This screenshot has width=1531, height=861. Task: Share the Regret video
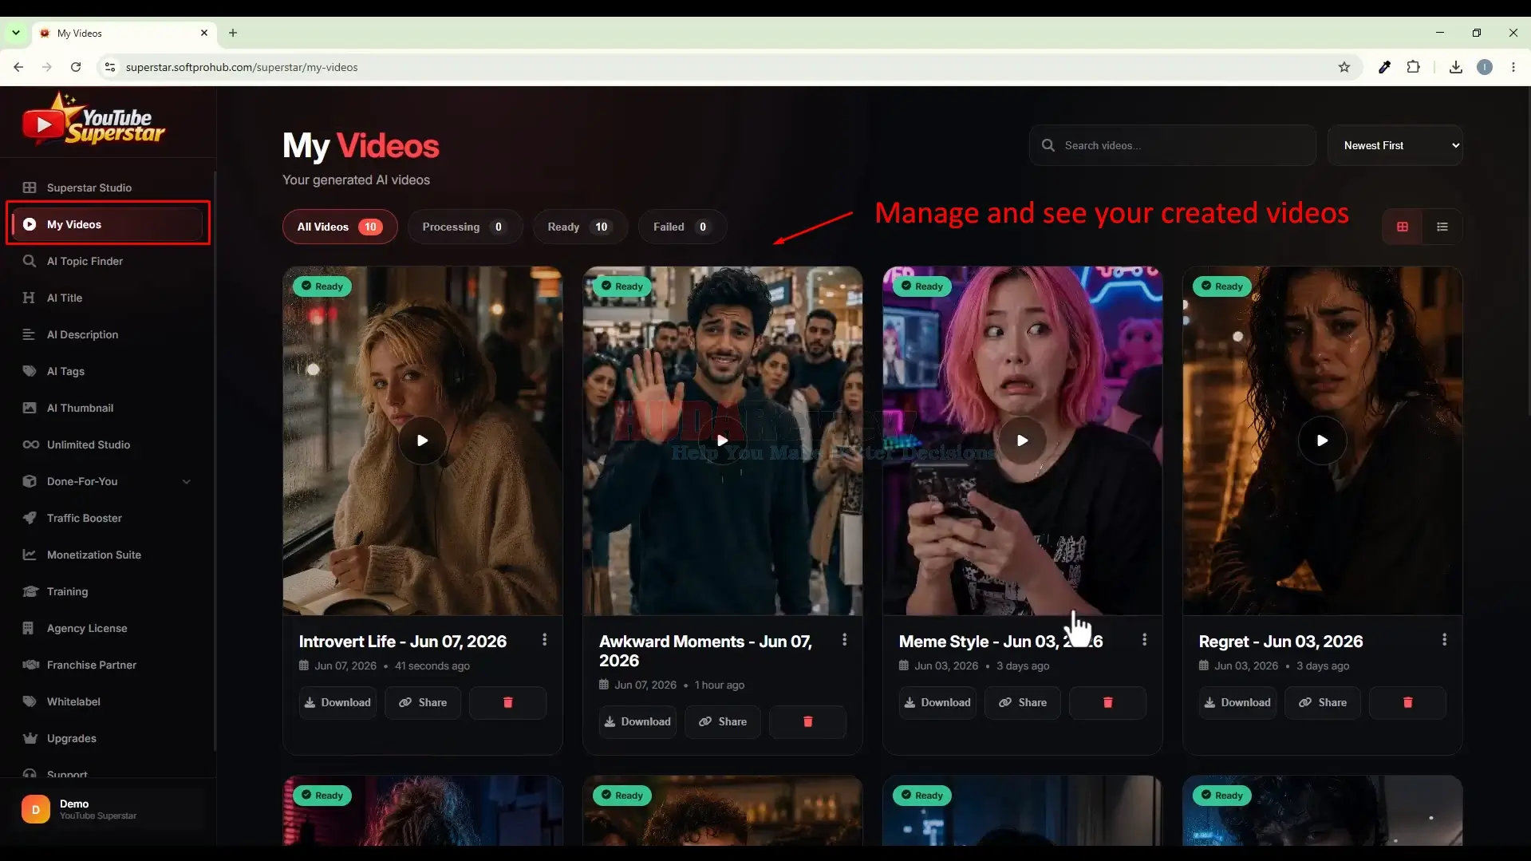[x=1323, y=702]
